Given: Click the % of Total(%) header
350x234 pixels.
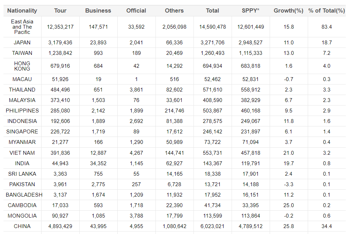Looking at the screenshot, I should pyautogui.click(x=327, y=11).
